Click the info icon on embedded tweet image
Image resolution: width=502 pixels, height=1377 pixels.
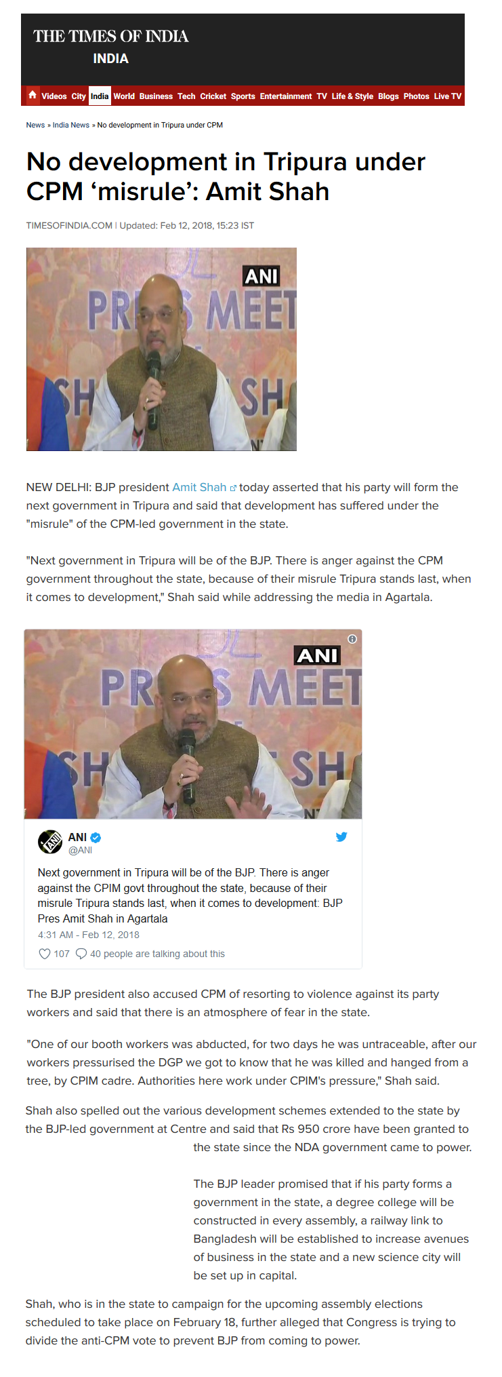click(x=352, y=639)
